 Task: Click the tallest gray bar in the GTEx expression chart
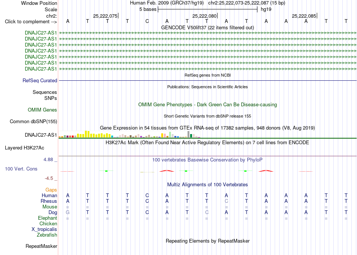(188, 134)
